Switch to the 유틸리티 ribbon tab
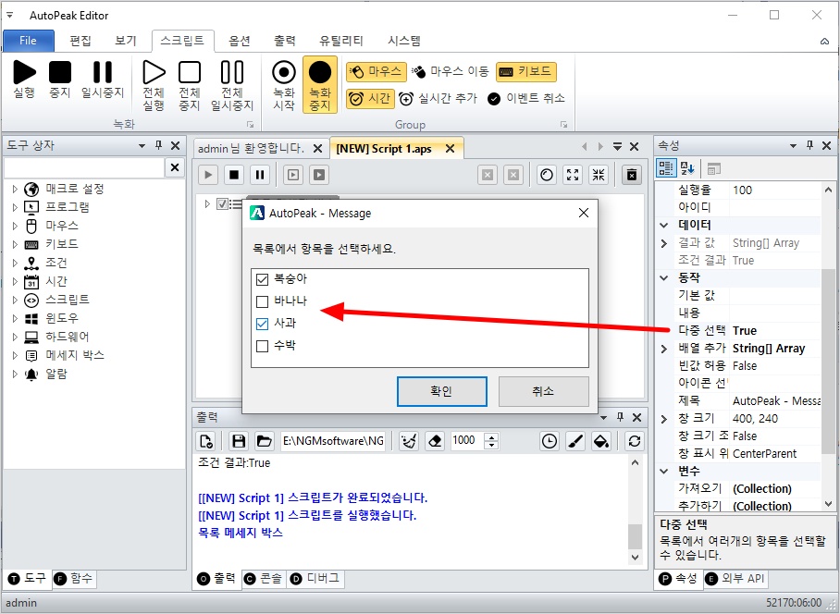840x614 pixels. [341, 41]
